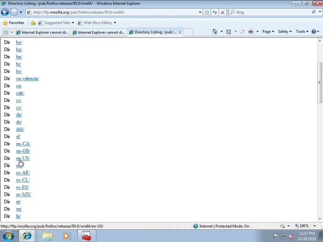Image resolution: width=323 pixels, height=242 pixels.
Task: Toggle Compatibility View icon
Action: pos(207,12)
